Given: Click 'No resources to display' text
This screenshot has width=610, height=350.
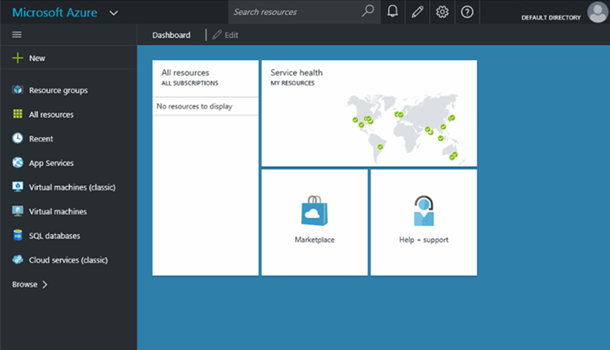Looking at the screenshot, I should point(194,106).
